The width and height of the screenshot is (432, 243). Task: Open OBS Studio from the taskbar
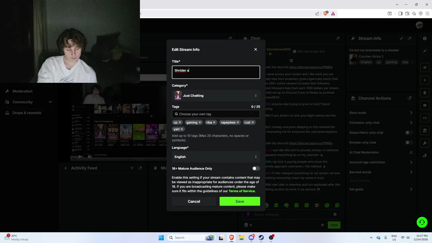(271, 238)
